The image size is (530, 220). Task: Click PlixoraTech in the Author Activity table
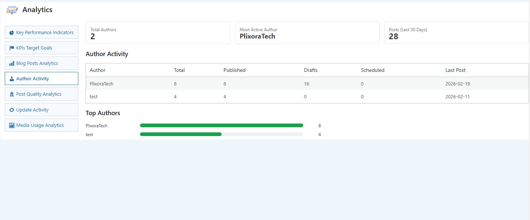point(101,84)
